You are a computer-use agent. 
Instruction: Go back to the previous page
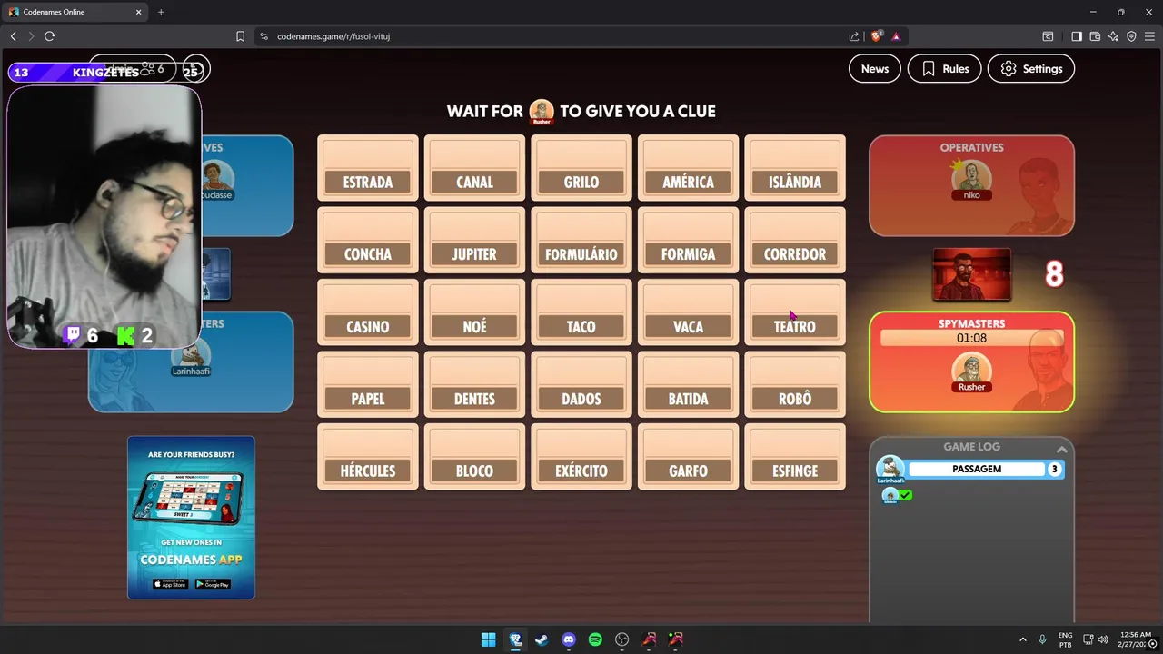[13, 36]
